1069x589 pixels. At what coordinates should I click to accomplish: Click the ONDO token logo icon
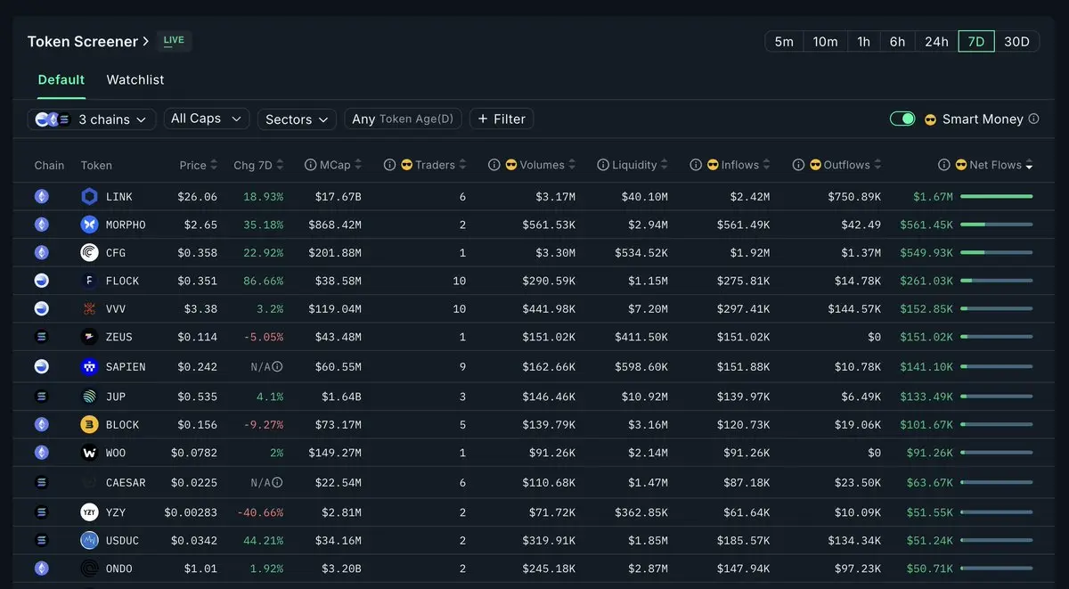pos(89,569)
